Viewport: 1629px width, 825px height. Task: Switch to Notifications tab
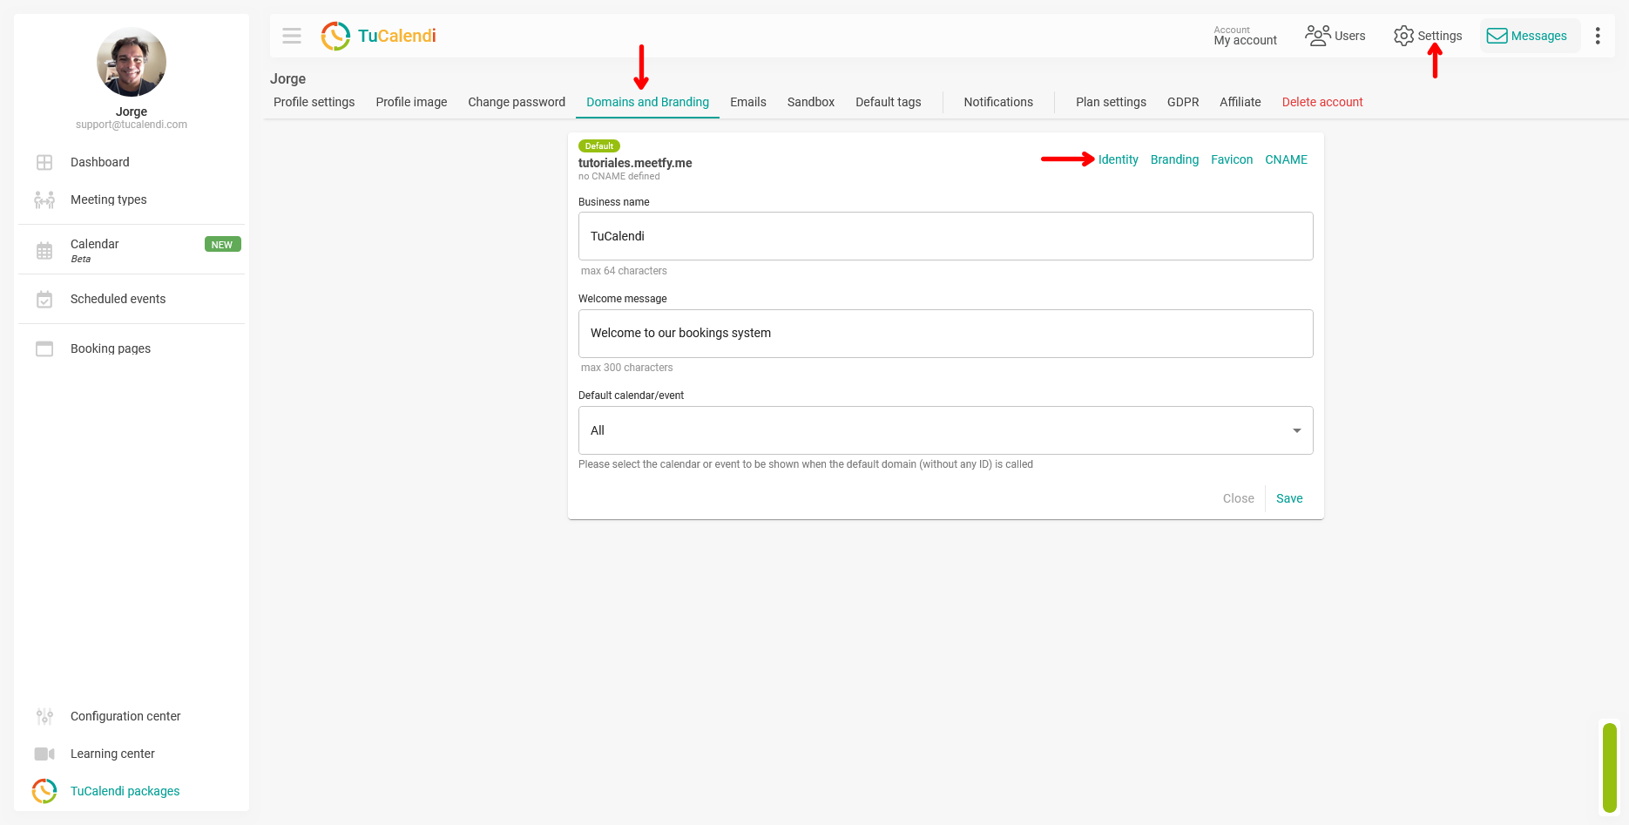[998, 102]
